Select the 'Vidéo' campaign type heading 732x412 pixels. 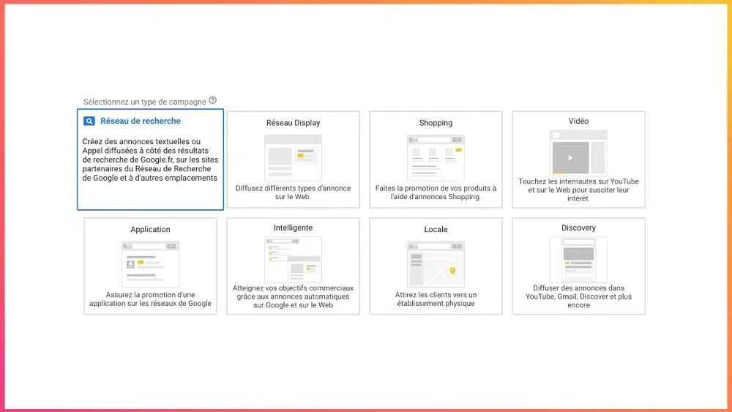click(x=578, y=121)
